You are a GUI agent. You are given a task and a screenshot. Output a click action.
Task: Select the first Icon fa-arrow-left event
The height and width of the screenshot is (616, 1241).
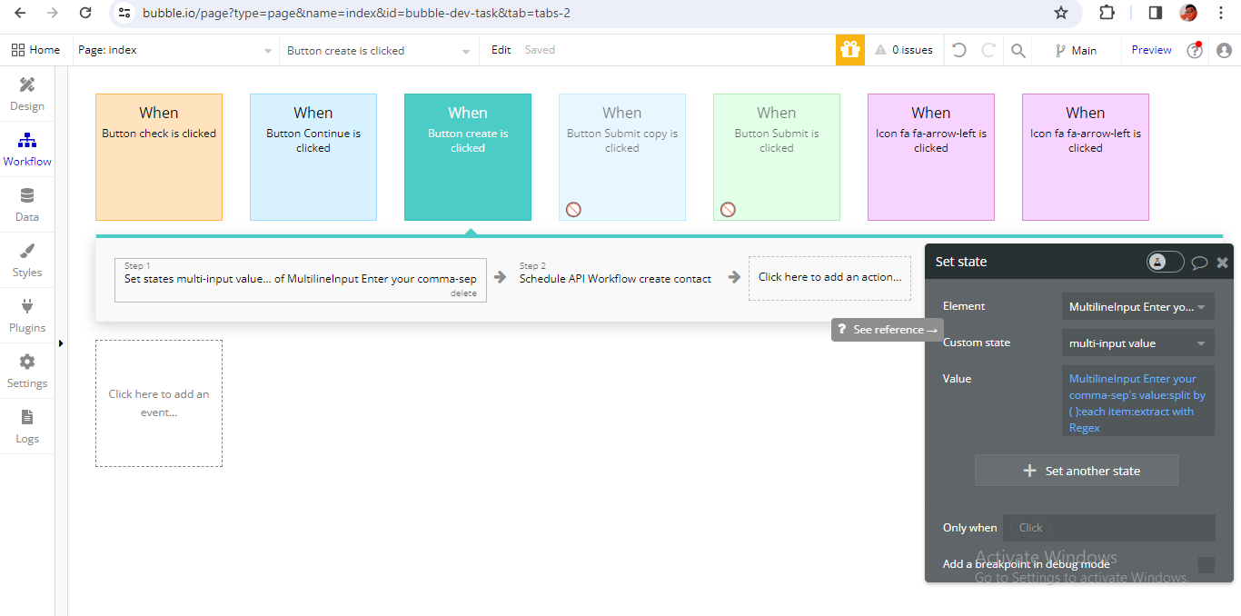click(931, 157)
